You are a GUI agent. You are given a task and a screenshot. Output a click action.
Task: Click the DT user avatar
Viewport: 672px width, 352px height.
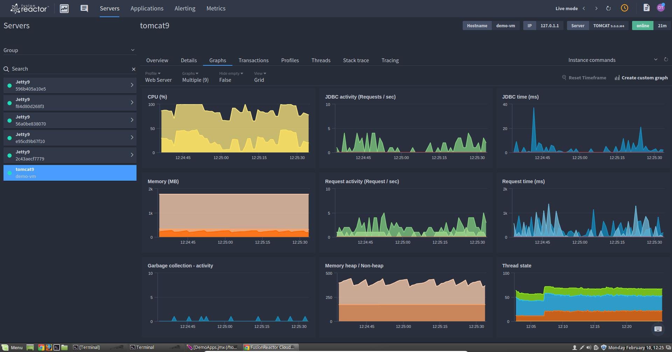pyautogui.click(x=660, y=8)
